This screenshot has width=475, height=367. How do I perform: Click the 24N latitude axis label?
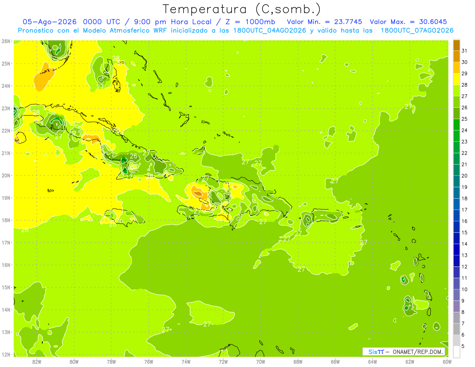coord(6,86)
